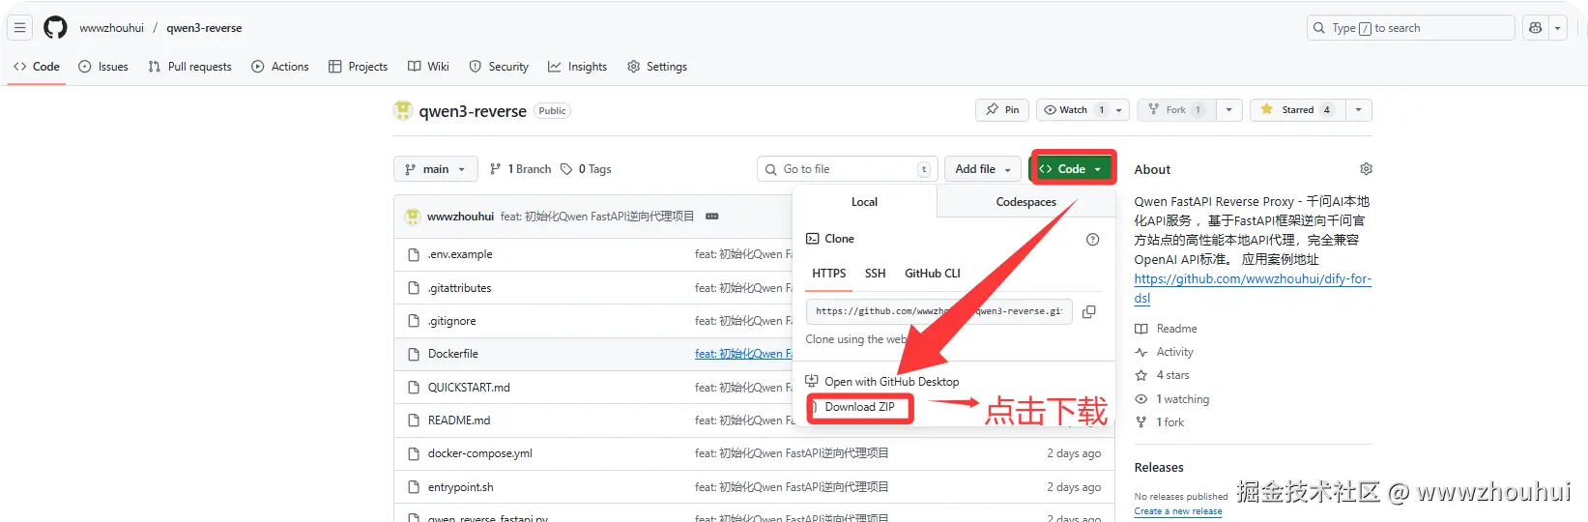This screenshot has height=522, width=1588.
Task: Click the Watch button
Action: (1073, 110)
